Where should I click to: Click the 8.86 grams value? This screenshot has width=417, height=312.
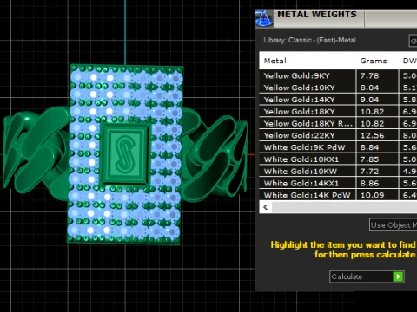[369, 183]
